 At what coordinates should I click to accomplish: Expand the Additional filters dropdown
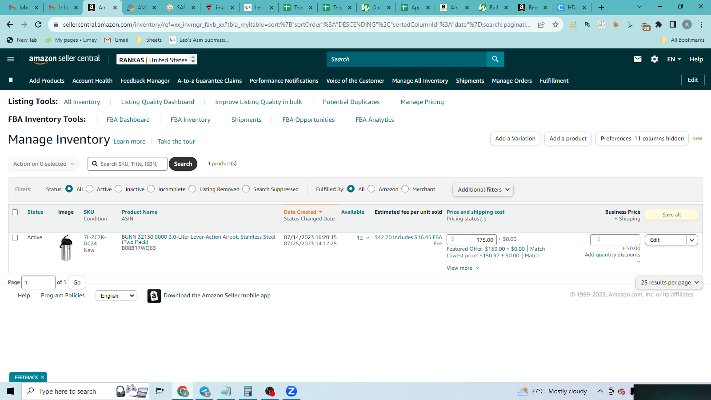pyautogui.click(x=483, y=189)
